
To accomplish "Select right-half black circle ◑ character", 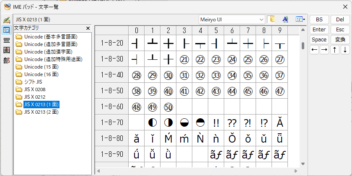I will click(x=168, y=122).
